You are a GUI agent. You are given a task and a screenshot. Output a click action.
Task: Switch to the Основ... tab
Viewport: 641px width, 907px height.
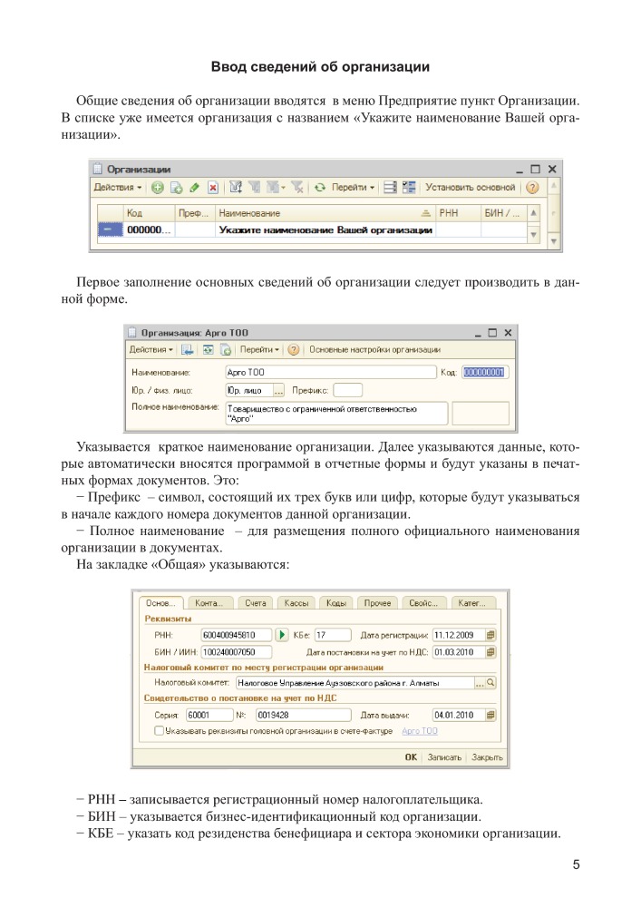tap(160, 603)
